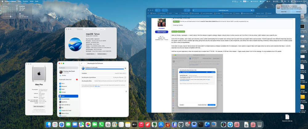Click Saiba mais link in Software Update
This screenshot has width=308, height=129.
click(97, 86)
